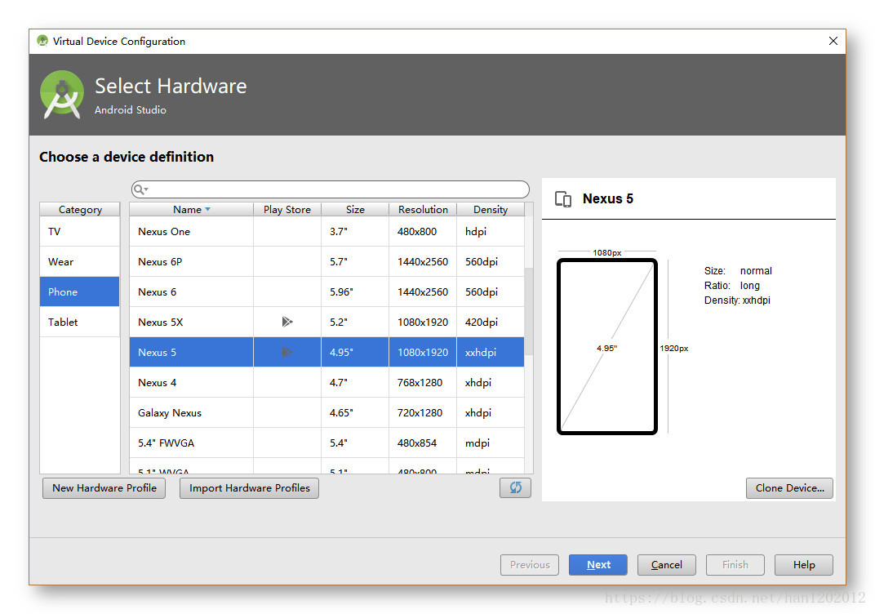Click the Next button
The height and width of the screenshot is (614, 875).
click(598, 564)
